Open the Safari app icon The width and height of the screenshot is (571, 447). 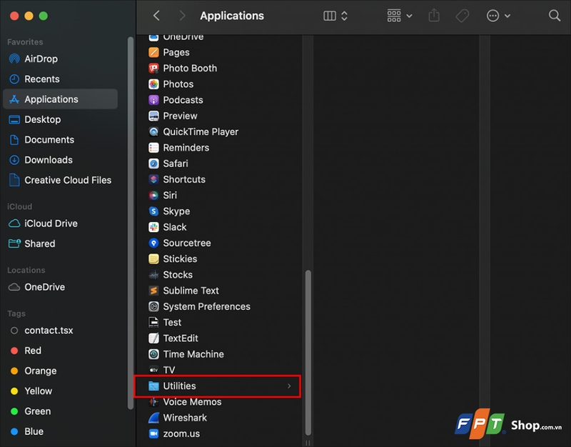pyautogui.click(x=153, y=164)
